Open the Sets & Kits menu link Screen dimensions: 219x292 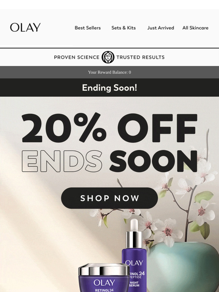click(123, 28)
